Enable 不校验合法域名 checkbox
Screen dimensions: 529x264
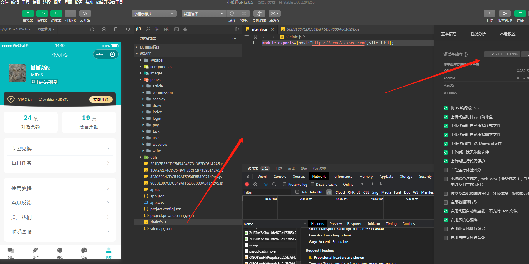coord(446,179)
